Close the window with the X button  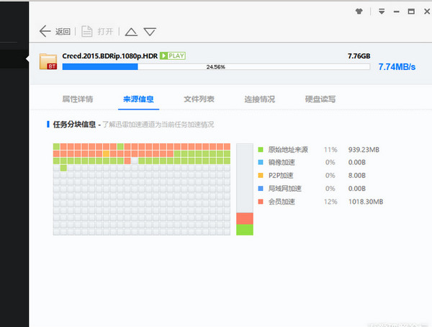point(427,12)
